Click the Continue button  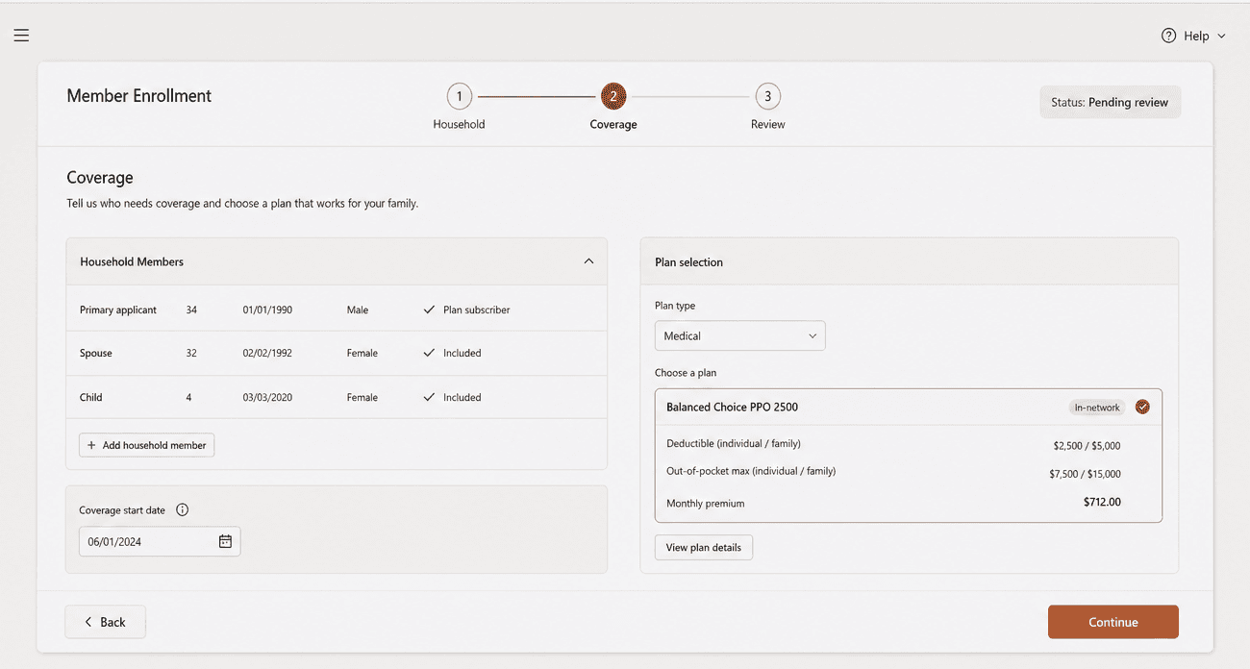(x=1112, y=622)
